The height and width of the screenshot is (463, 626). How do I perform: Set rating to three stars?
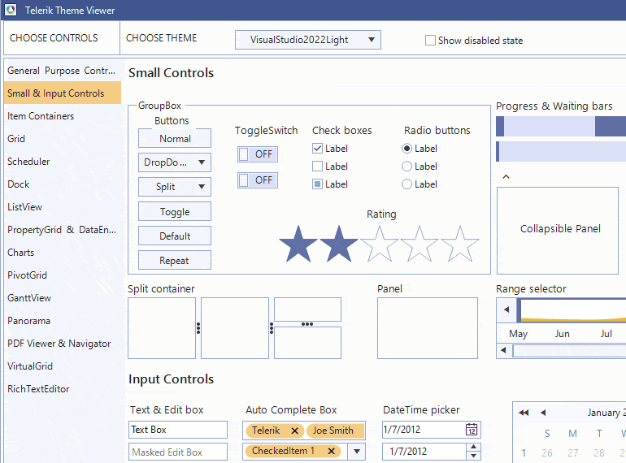[380, 244]
